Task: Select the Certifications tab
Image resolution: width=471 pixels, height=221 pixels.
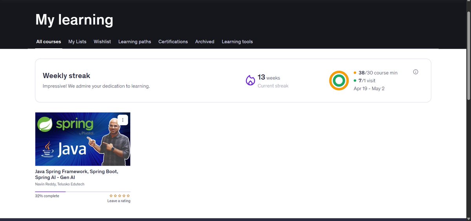Action: click(x=173, y=42)
